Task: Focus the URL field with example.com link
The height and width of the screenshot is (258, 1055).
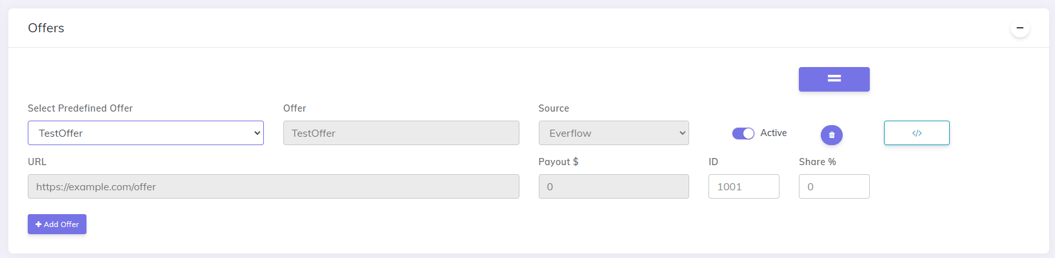Action: 273,186
